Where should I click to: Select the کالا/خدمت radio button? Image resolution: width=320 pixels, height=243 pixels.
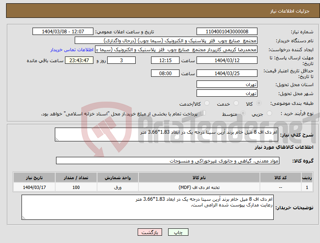[207, 103]
